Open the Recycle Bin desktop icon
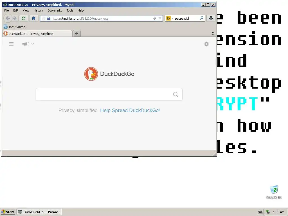The height and width of the screenshot is (216, 288). point(274,192)
